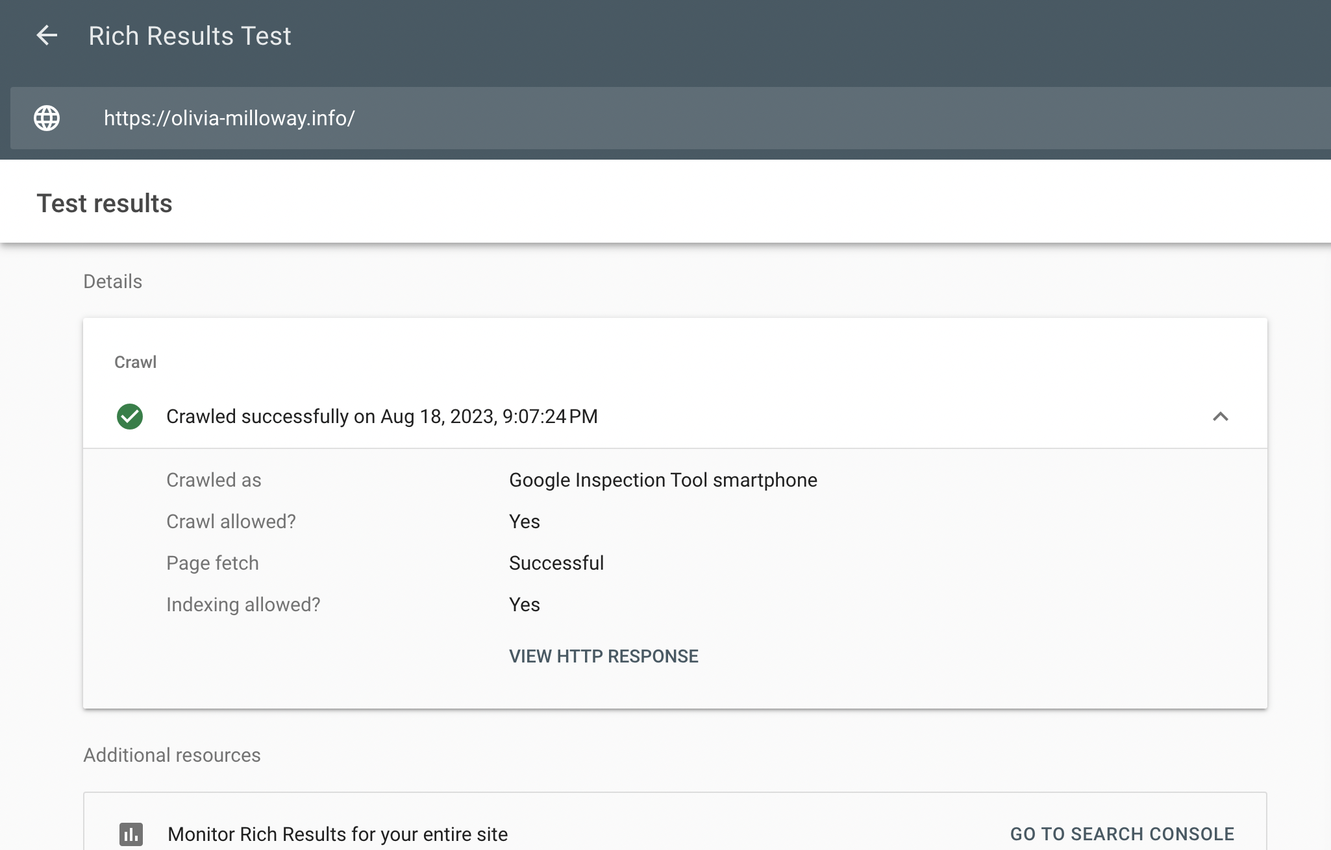
Task: Click the Test results heading
Action: [x=105, y=203]
